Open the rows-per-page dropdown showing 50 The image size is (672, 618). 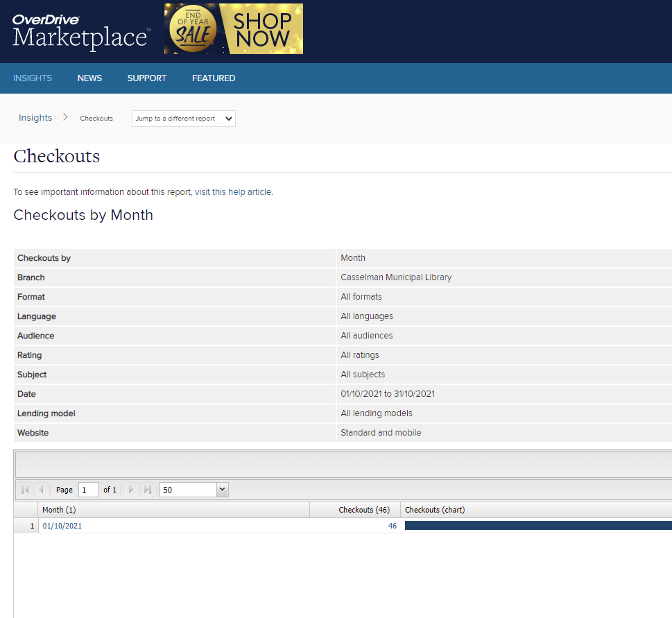tap(193, 490)
